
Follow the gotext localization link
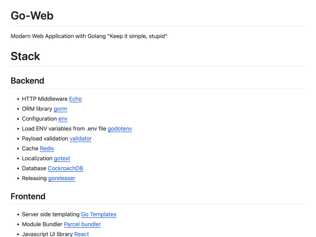tap(62, 158)
